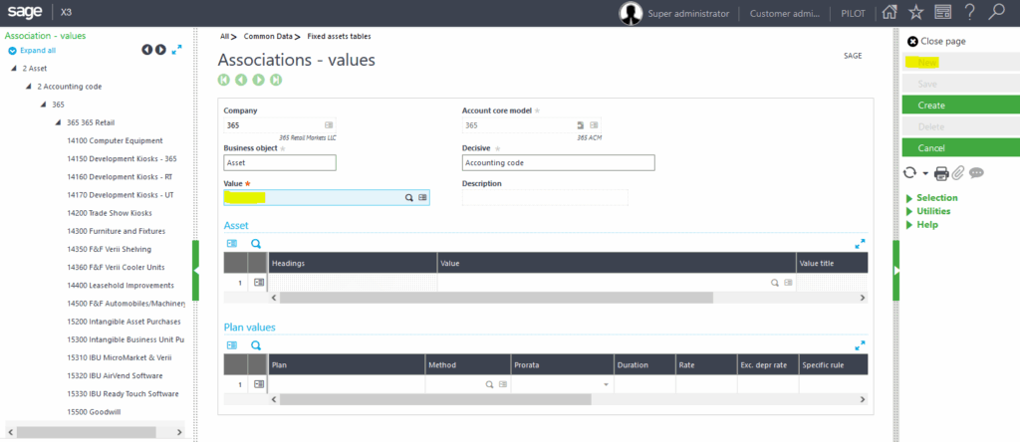Click the search magnifier in top bar

click(x=996, y=13)
